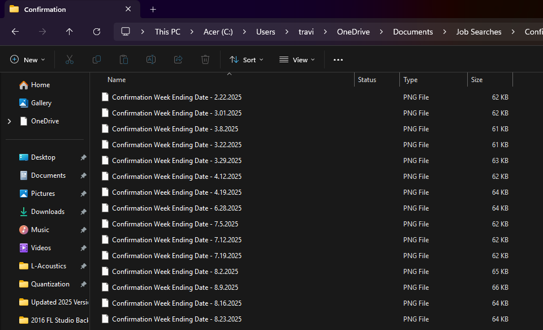Viewport: 543px width, 330px height.
Task: Open Documents from the breadcrumb path
Action: point(412,32)
